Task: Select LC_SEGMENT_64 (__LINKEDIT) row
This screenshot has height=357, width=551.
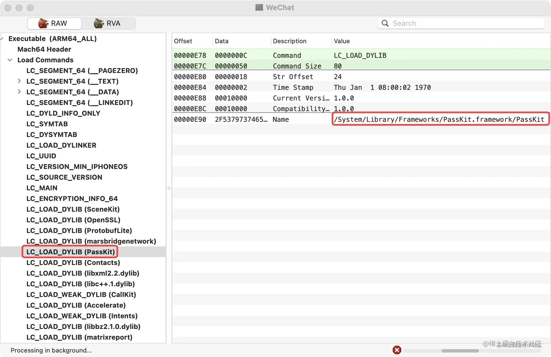Action: point(79,102)
